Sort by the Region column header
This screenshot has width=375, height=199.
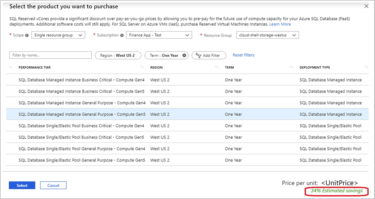(x=156, y=68)
